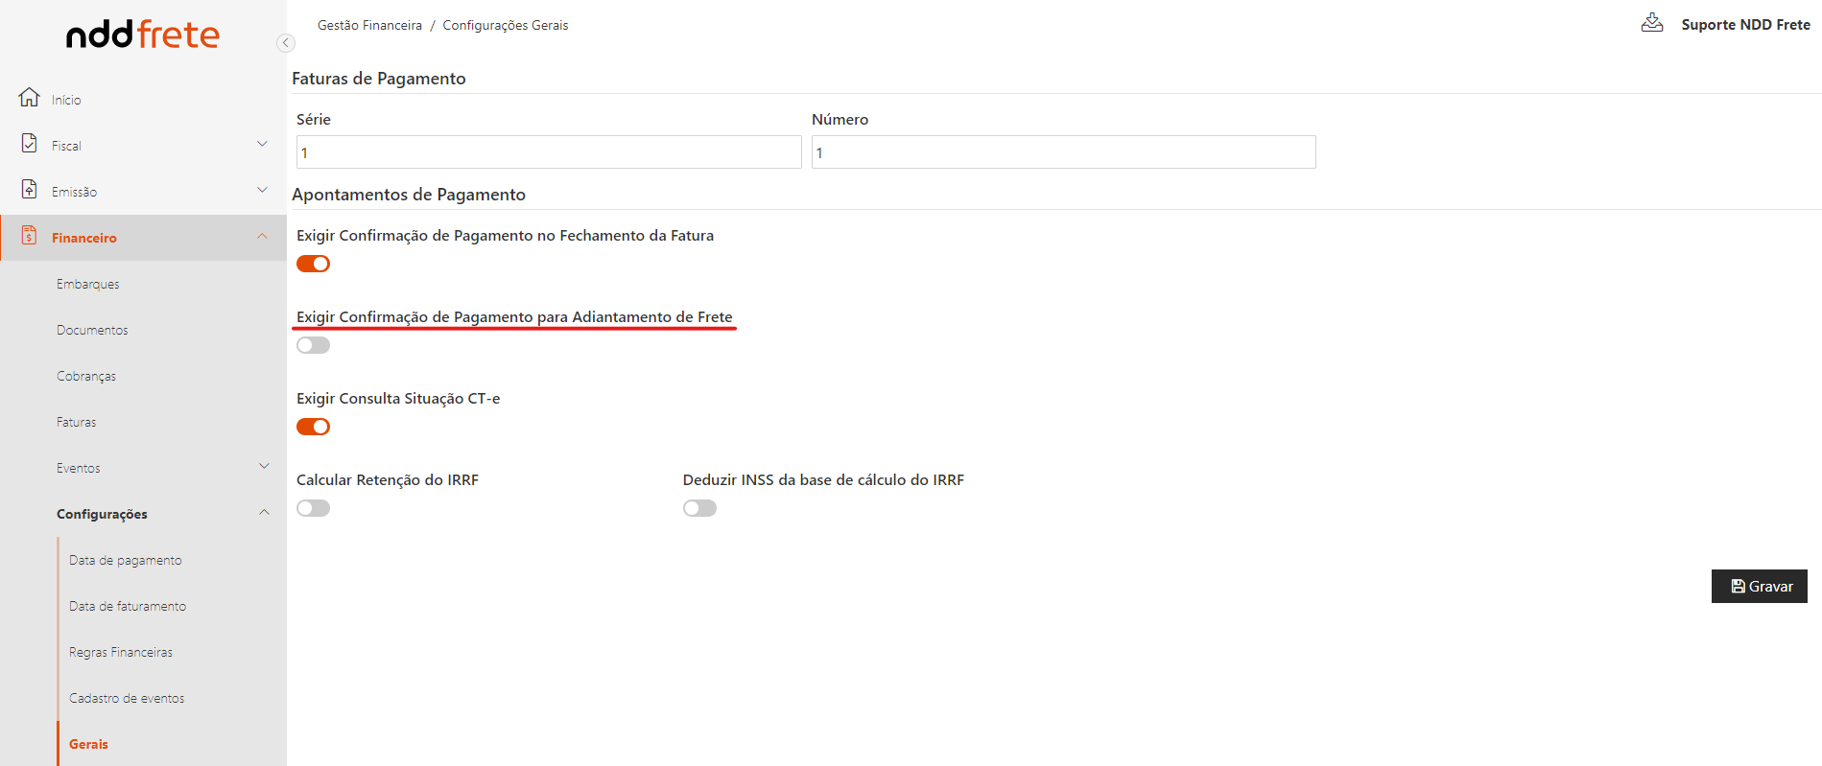Enable Exigir Confirmação de Pagamento para Adiantamento de Frete
This screenshot has height=766, width=1822.
pos(313,345)
